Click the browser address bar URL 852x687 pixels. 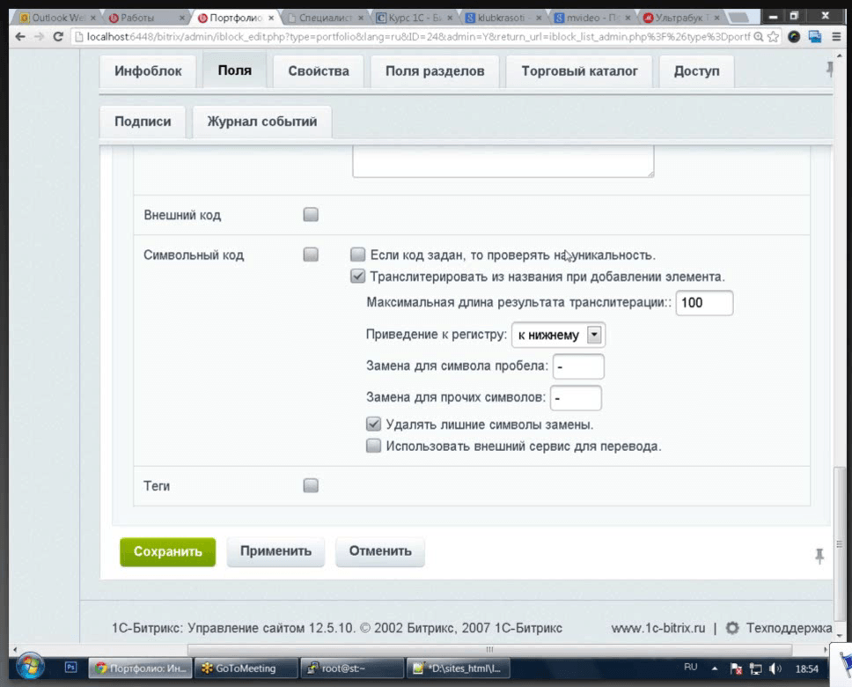[x=417, y=37]
